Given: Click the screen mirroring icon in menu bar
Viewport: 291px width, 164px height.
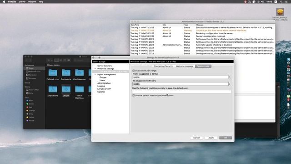Looking at the screenshot, I should point(250,2).
